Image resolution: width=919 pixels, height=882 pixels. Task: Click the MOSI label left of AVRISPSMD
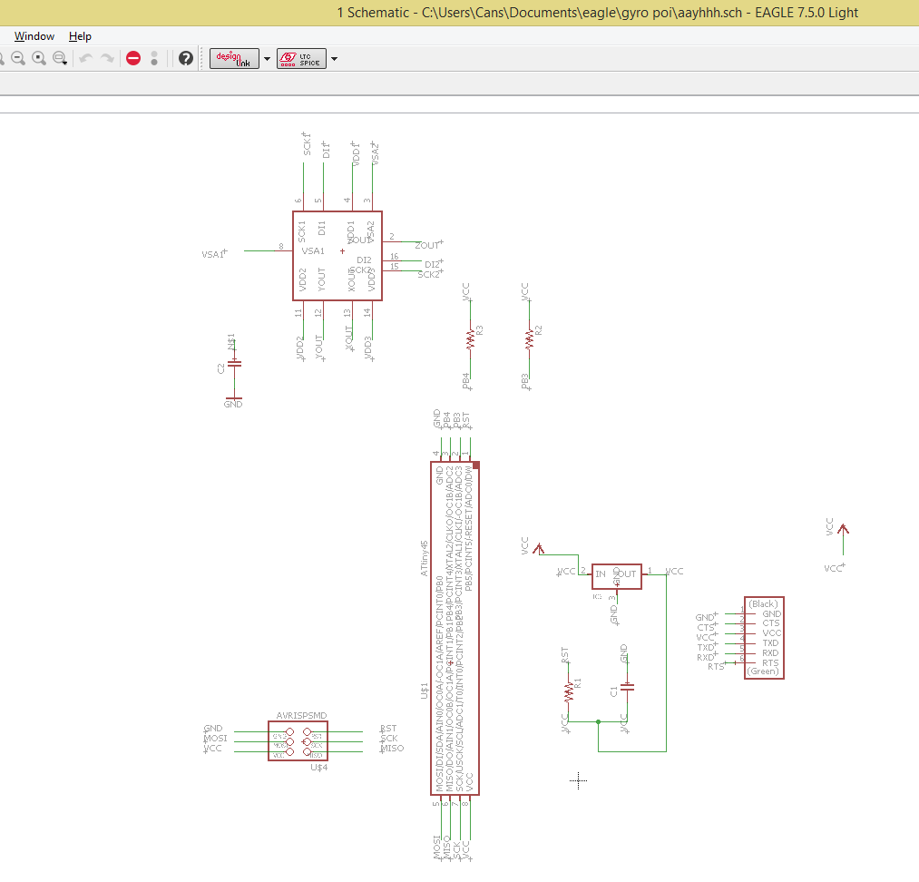click(215, 739)
